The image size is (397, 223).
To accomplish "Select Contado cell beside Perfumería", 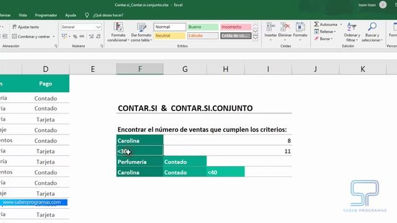I will pyautogui.click(x=185, y=162).
